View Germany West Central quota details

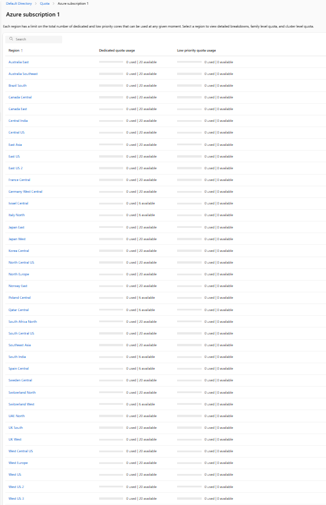point(25,192)
